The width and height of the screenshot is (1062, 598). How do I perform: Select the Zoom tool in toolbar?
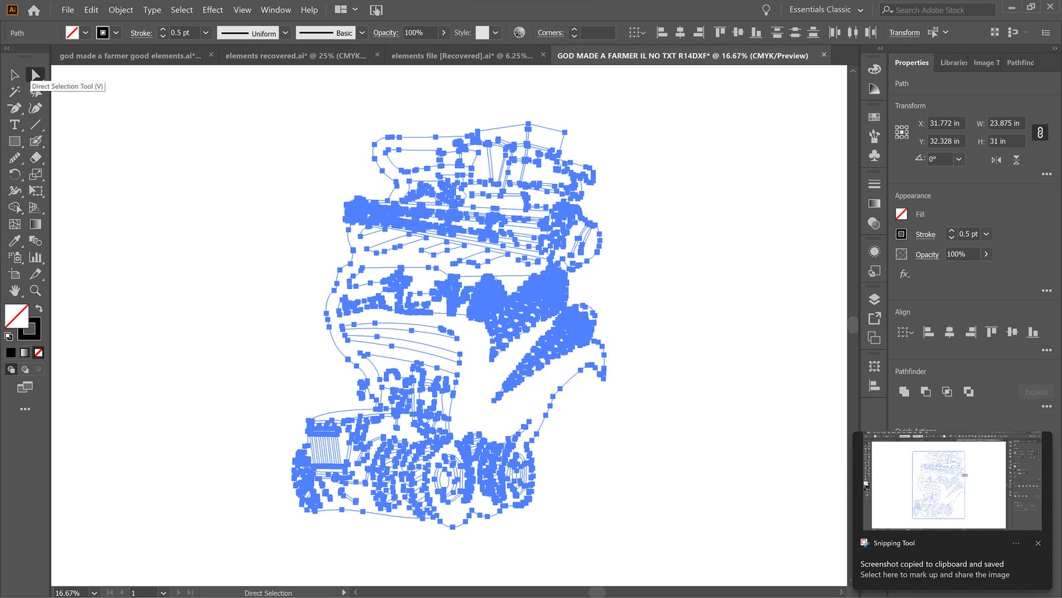[35, 290]
